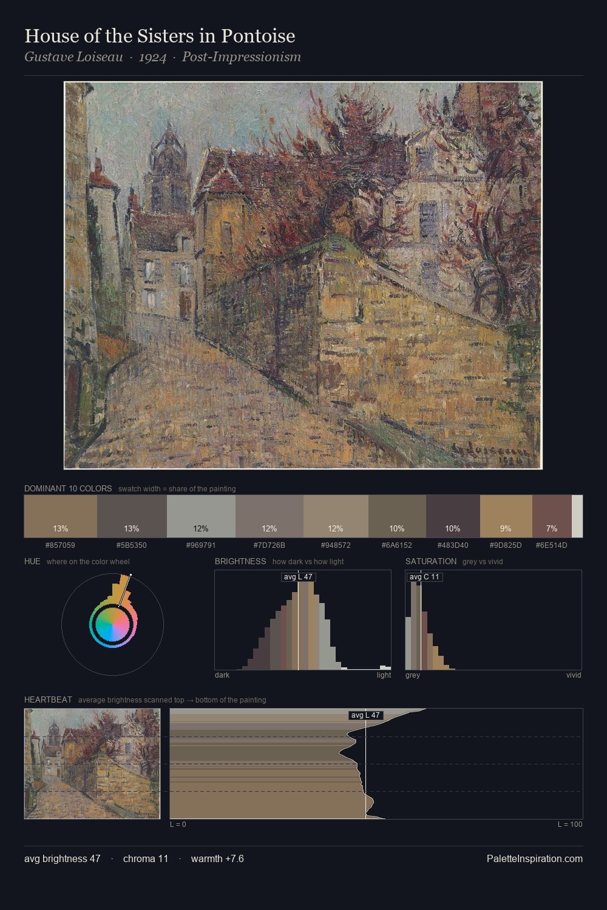The height and width of the screenshot is (910, 607).
Task: Click the avg brightness 47 footer text
Action: coord(63,858)
